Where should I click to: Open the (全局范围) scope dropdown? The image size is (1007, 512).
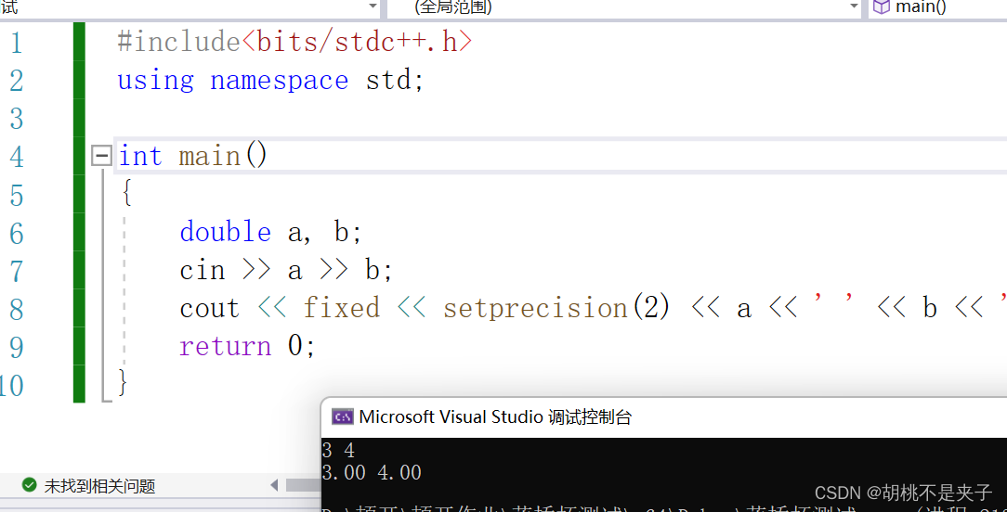click(x=854, y=6)
